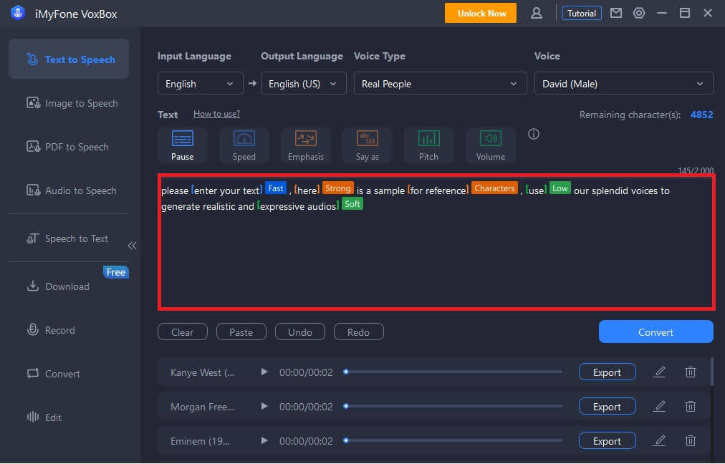This screenshot has width=725, height=464.
Task: Delete the Kanye West audio entry
Action: pos(691,372)
